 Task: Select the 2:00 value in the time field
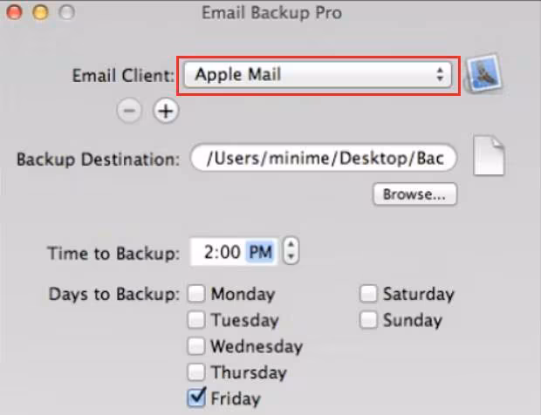click(223, 252)
